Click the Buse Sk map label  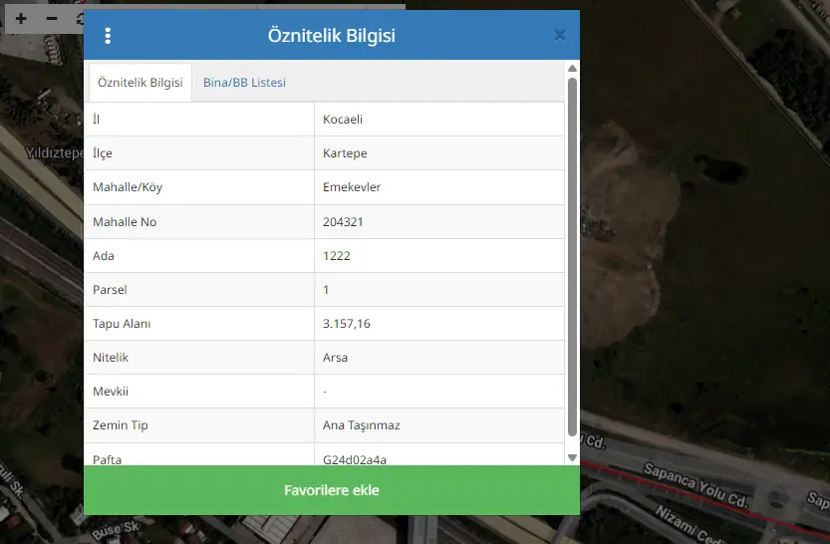116,529
